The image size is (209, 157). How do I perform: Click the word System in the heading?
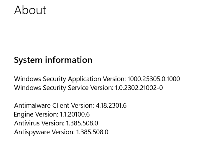tap(28, 60)
